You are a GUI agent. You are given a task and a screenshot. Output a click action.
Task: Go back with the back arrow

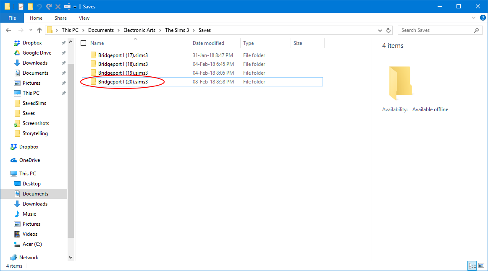[8, 30]
